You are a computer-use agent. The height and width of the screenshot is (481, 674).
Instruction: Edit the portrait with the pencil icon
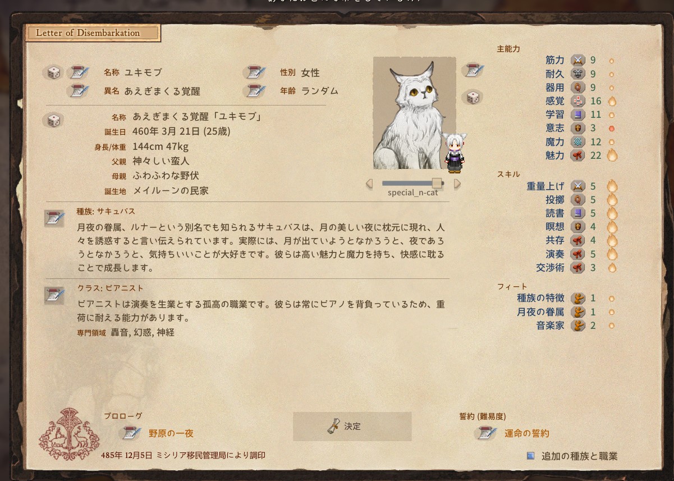click(x=473, y=70)
